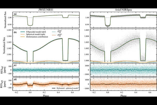Click the teal dotted F EV def legend entry

57,31
